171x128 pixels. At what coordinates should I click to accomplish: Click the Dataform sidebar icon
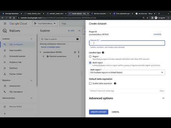coord(5,68)
